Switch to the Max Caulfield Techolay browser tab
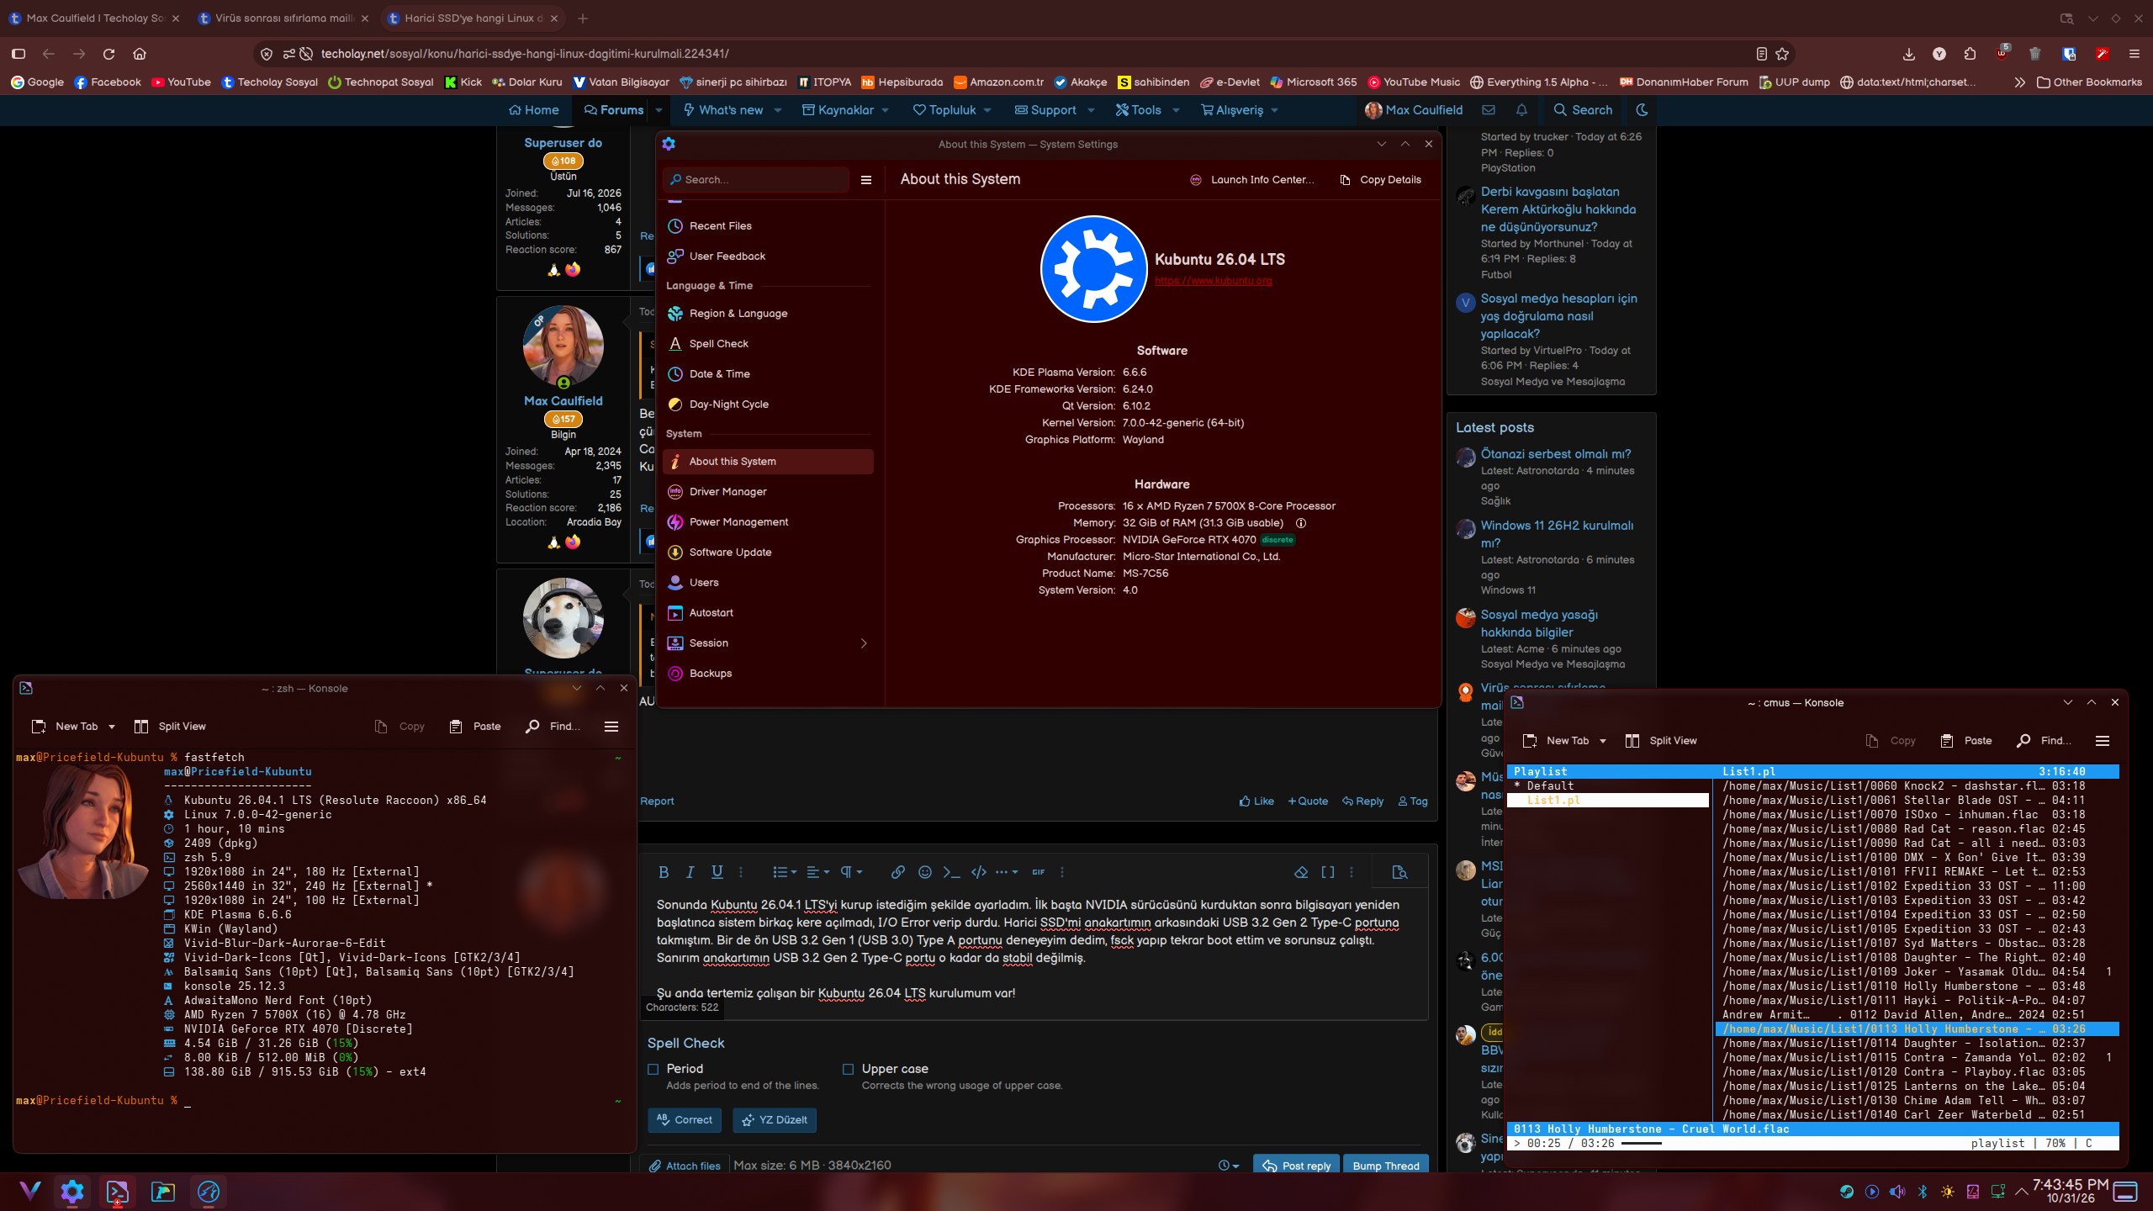This screenshot has height=1211, width=2153. click(95, 18)
